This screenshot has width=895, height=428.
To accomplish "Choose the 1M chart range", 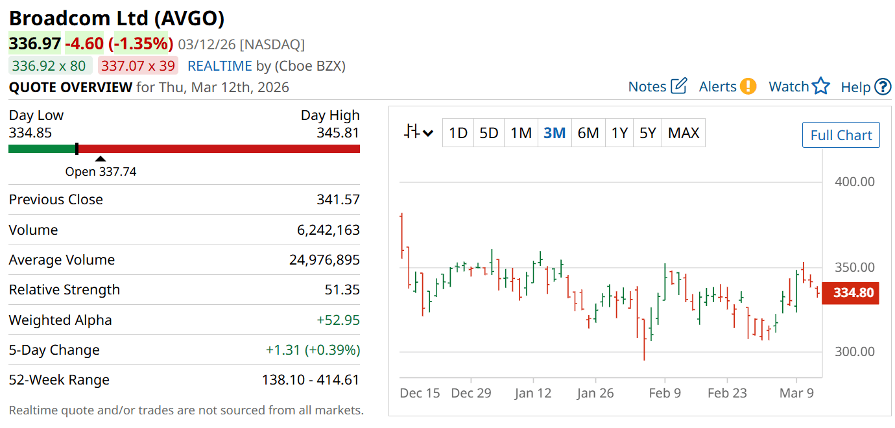I will tap(521, 133).
